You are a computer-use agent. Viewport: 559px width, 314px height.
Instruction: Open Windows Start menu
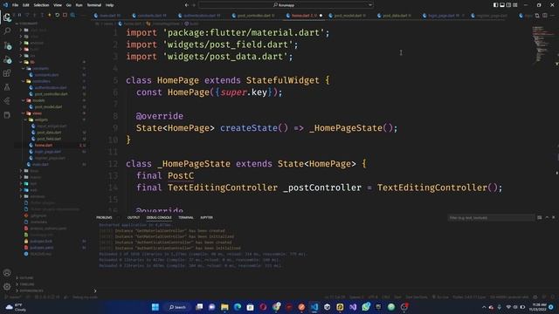point(155,307)
